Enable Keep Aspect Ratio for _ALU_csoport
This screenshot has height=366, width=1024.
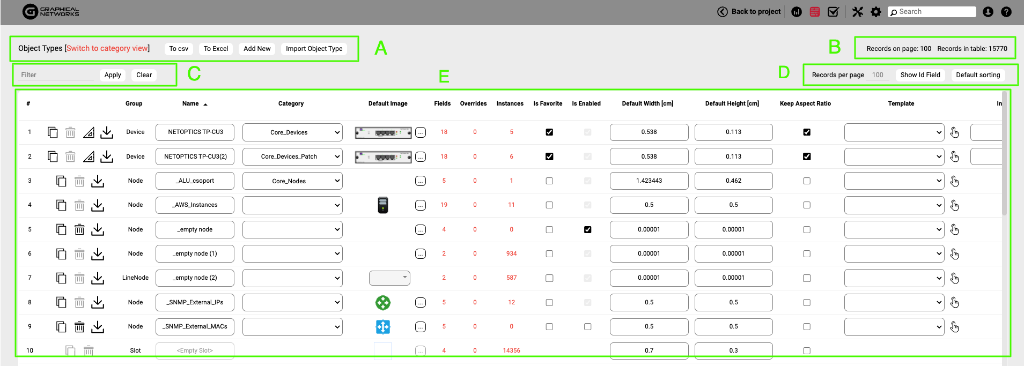[x=807, y=181]
